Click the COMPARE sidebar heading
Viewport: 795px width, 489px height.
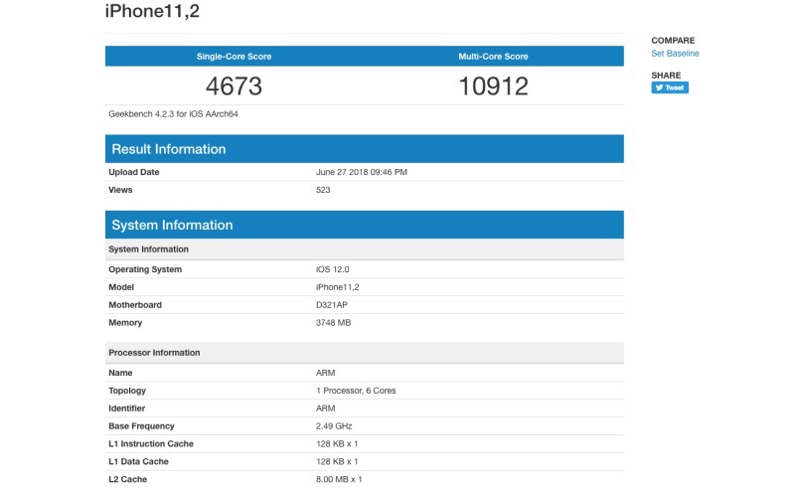coord(673,41)
